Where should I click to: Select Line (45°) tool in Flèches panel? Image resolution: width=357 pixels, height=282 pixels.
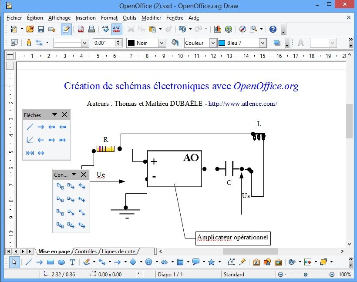point(30,140)
